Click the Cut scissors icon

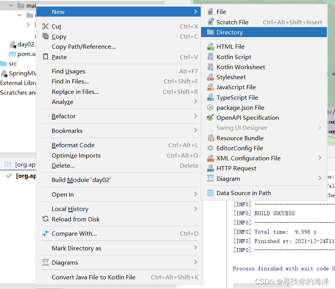click(x=45, y=26)
